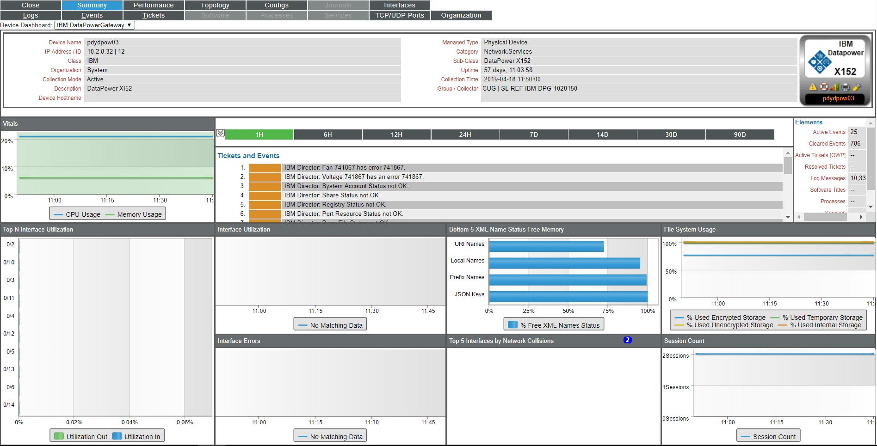
Task: Toggle Utilization In legend entry
Action: [x=136, y=437]
